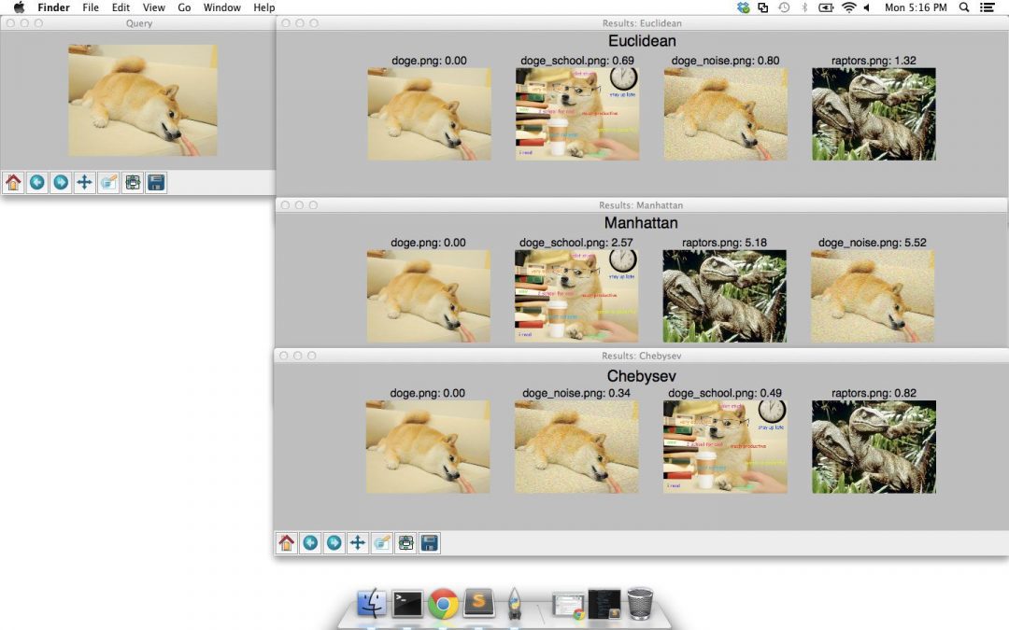The width and height of the screenshot is (1009, 630).
Task: Click the Time Machine menu bar icon
Action: [784, 7]
